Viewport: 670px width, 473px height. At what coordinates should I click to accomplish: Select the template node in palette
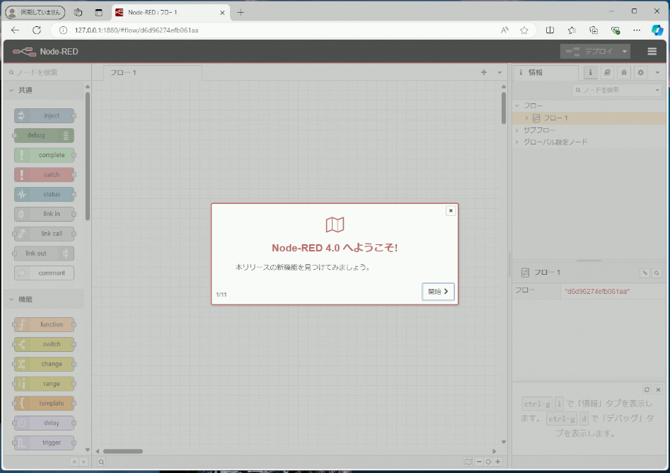pos(44,404)
